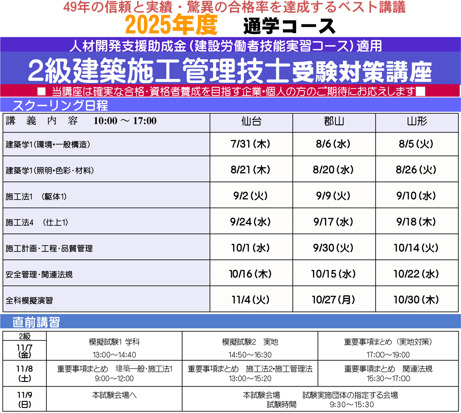
Task: Click the スクーリング日程 section header
Action: tap(60, 105)
